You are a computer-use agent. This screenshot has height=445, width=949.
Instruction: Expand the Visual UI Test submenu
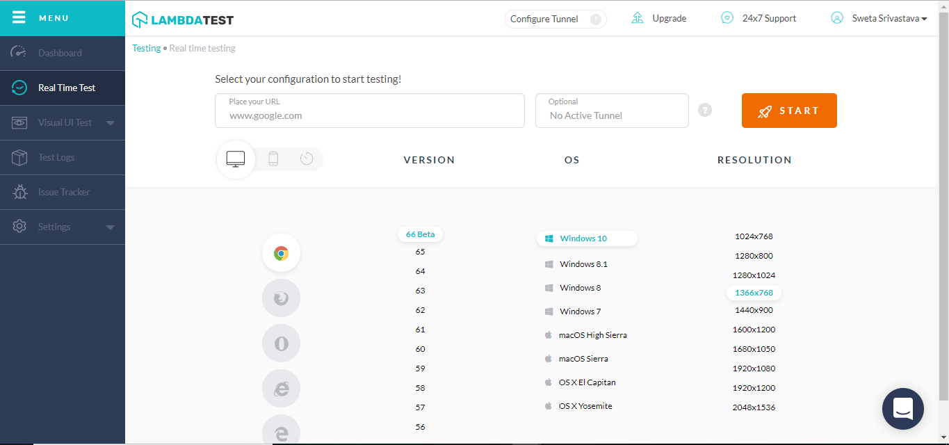pyautogui.click(x=110, y=123)
